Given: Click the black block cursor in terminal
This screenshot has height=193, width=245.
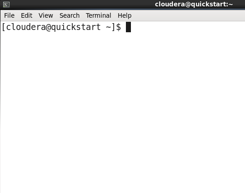Looking at the screenshot, I should [129, 27].
